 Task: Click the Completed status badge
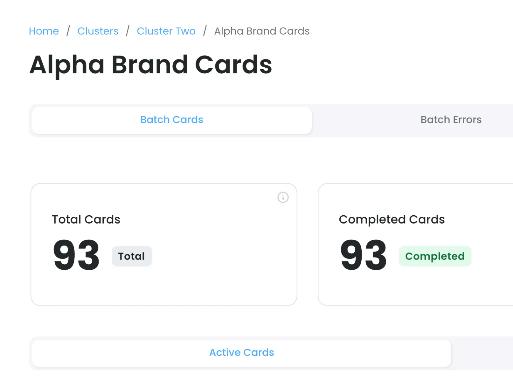point(435,256)
